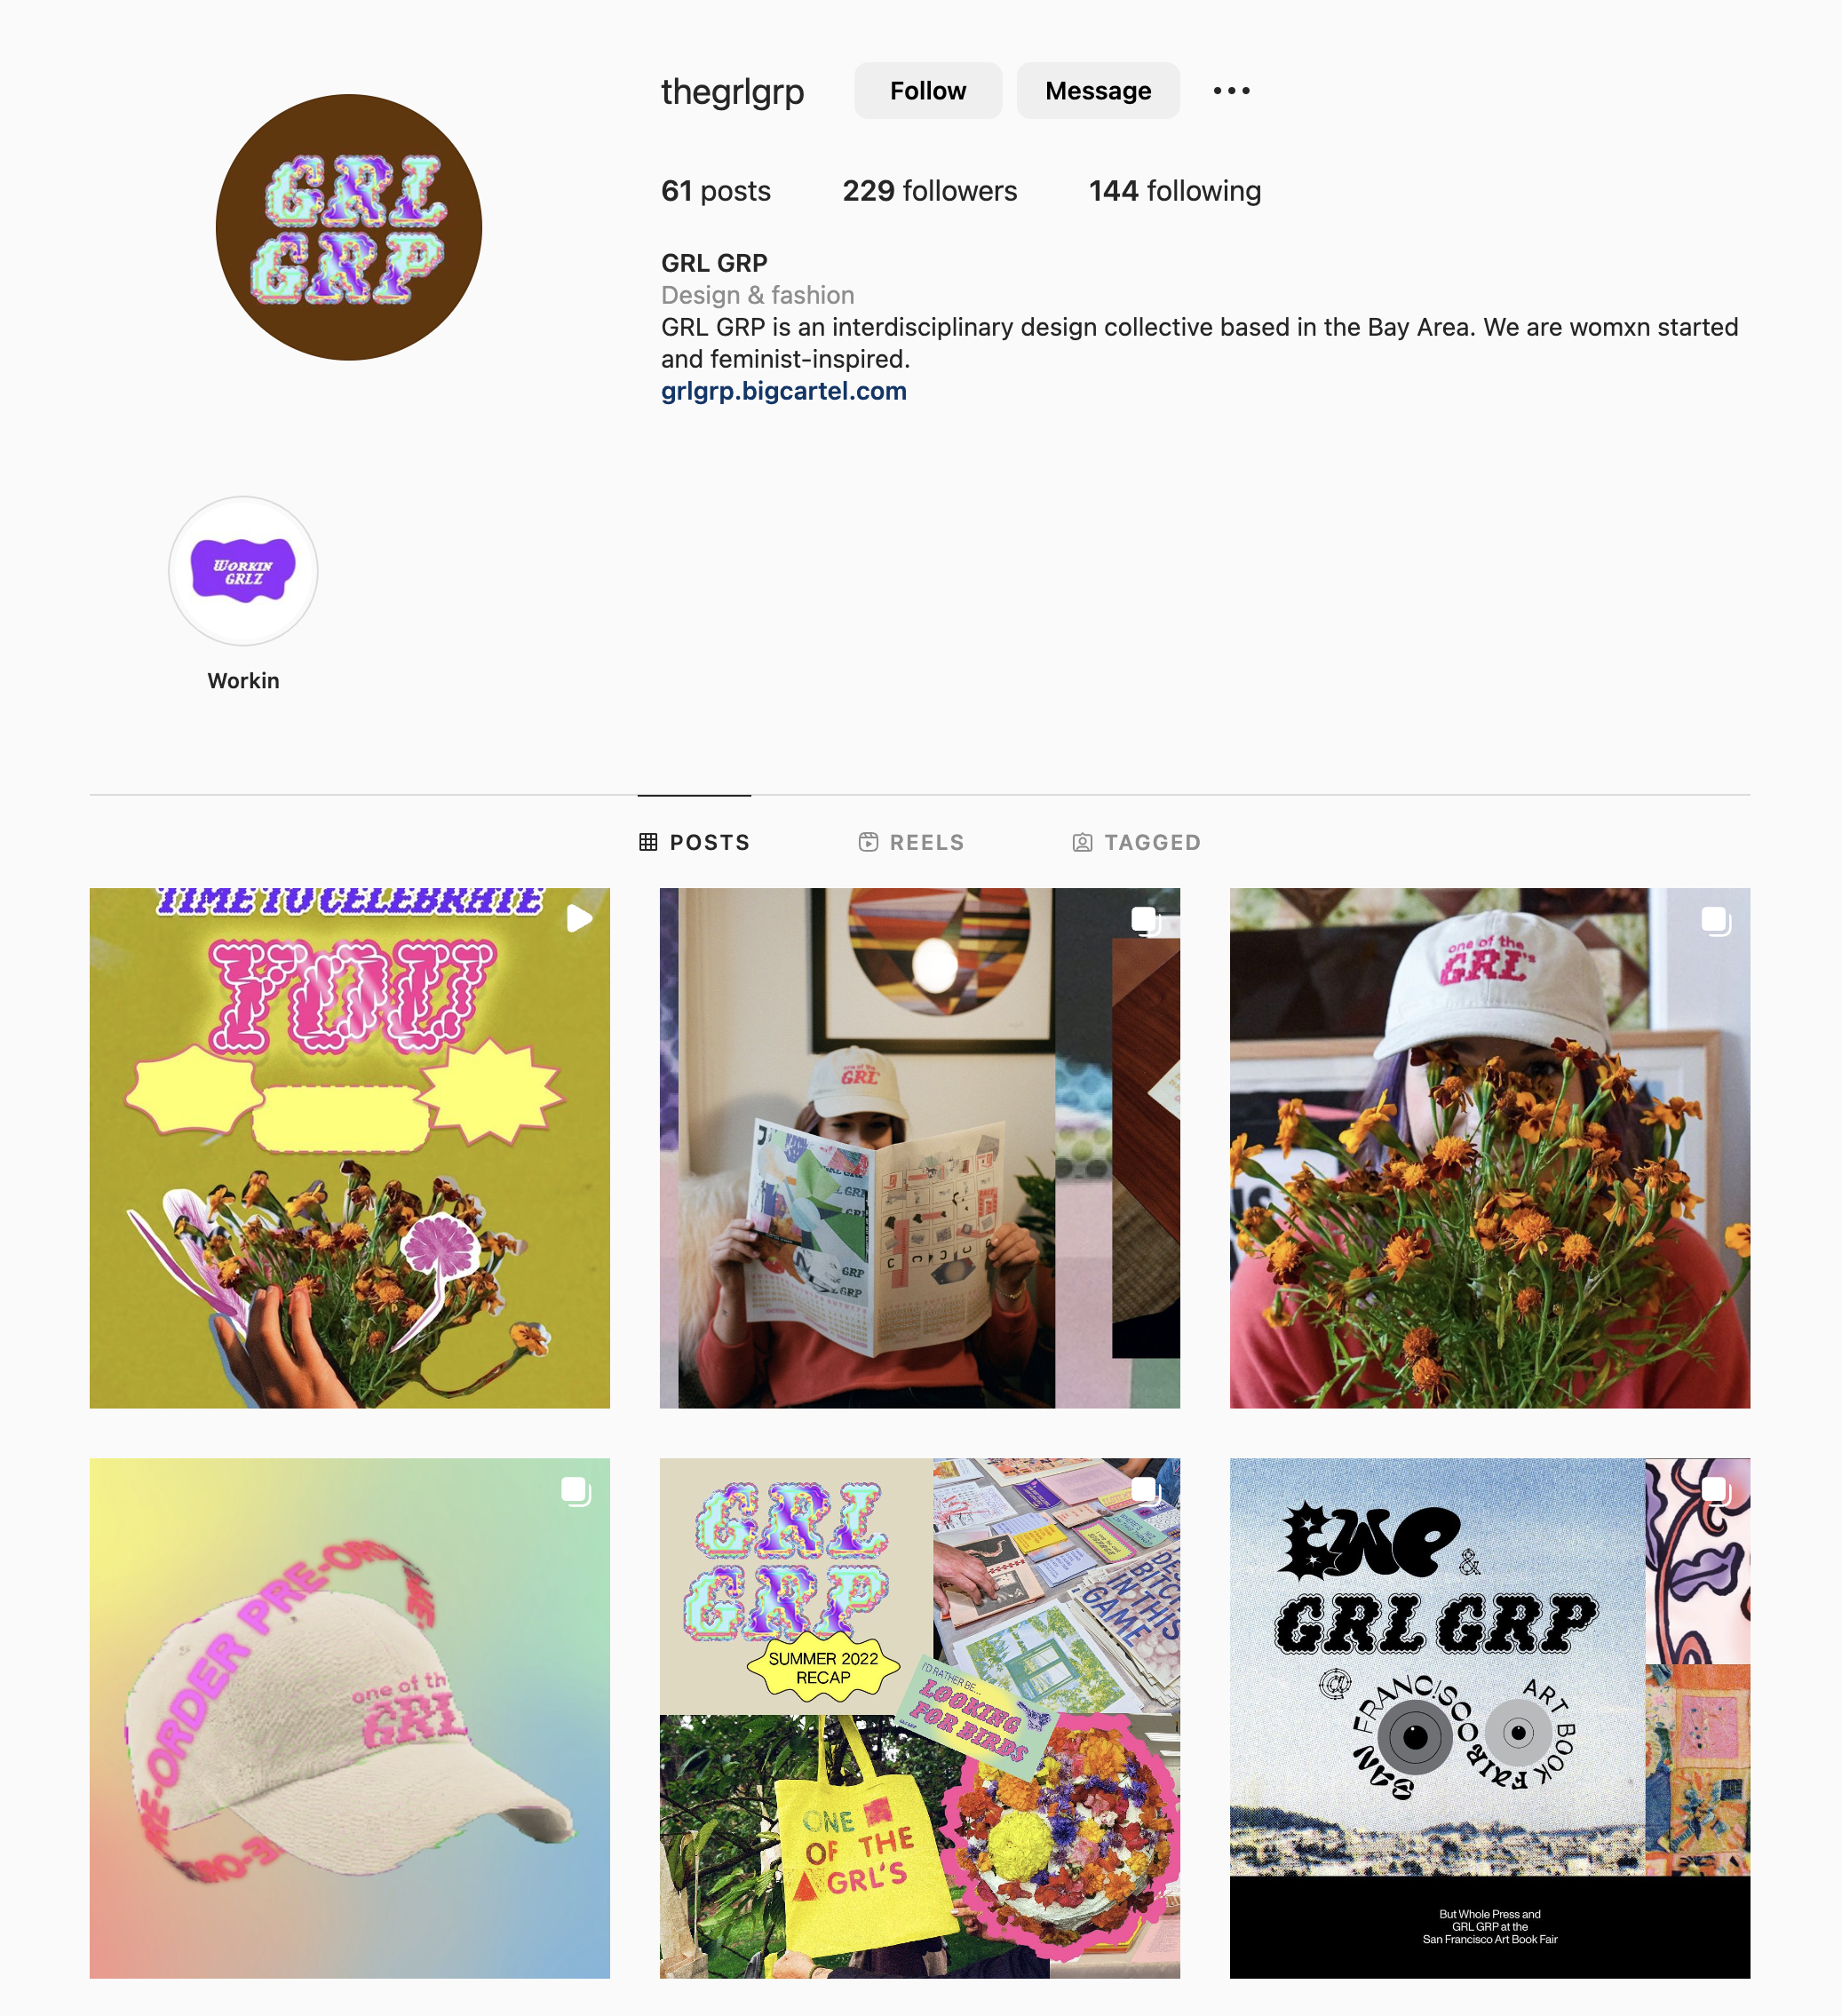Click the grid icon beside POSTS
Screen dimensions: 1842x2016
[x=648, y=842]
